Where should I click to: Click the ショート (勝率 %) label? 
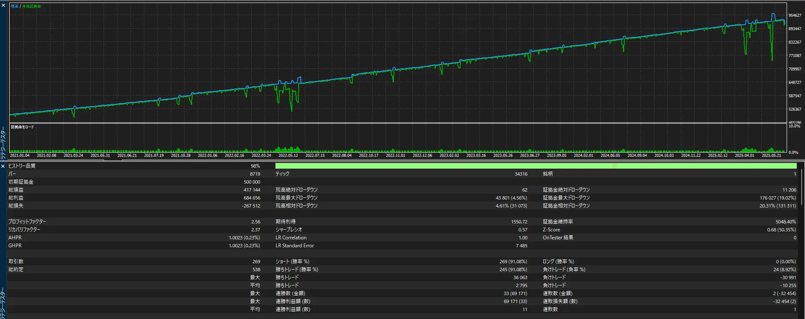pyautogui.click(x=292, y=262)
